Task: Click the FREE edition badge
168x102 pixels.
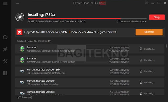Action: click(x=103, y=3)
